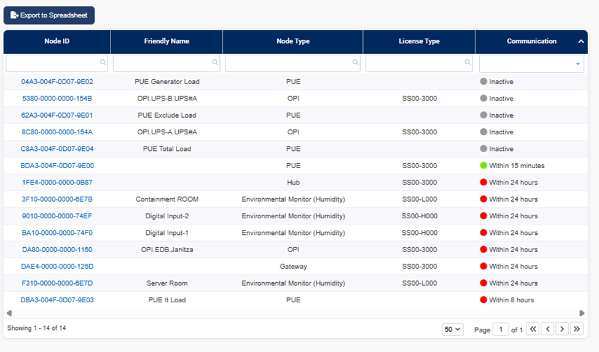Screen dimensions: 599x352
Task: Open node BDA3-004F-0D07-9E00 link
Action: (x=57, y=166)
